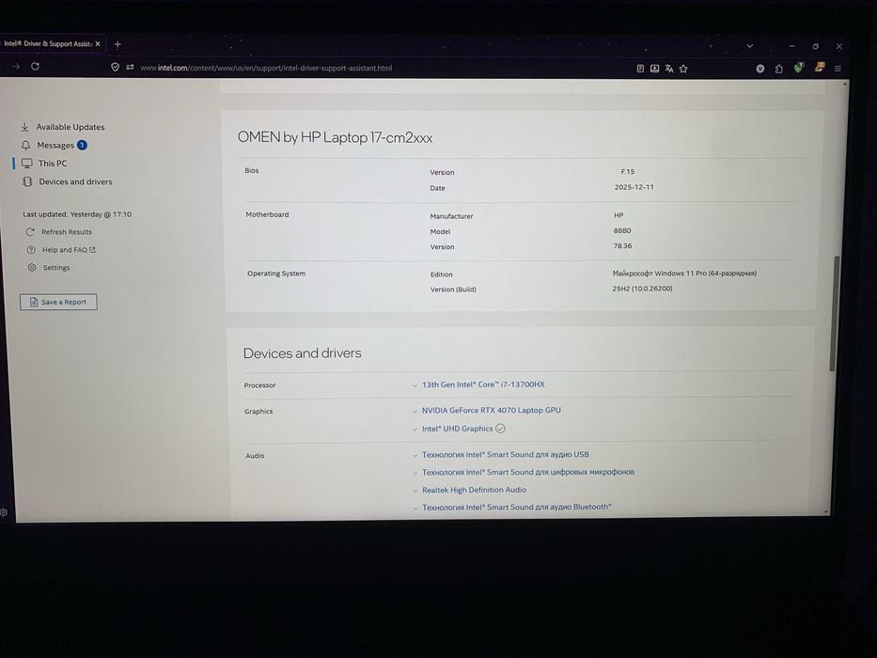877x658 pixels.
Task: Click the Motherboard manufacturer value HP
Action: click(x=619, y=215)
